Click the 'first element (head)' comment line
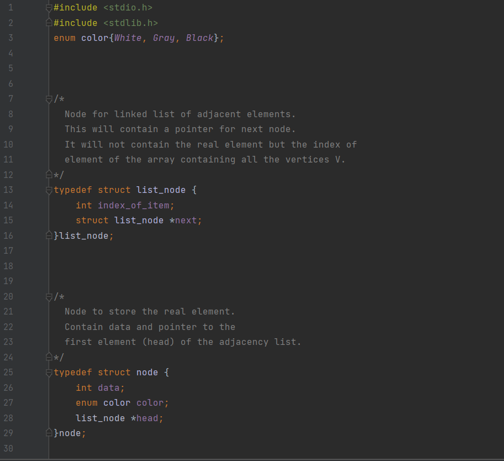This screenshot has height=461, width=504. pos(183,342)
